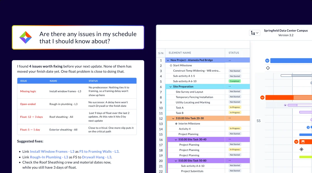Open the hierarchy view dropdown near project title

point(255,33)
